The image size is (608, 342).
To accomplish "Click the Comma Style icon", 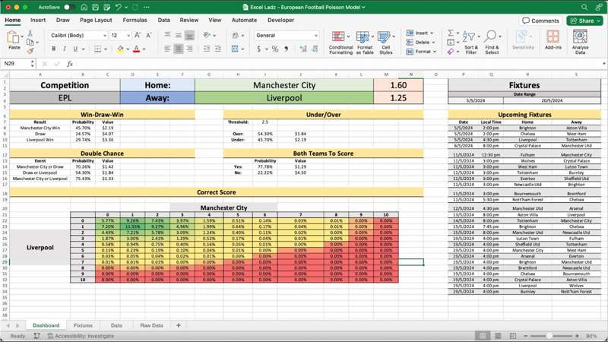I will [287, 49].
